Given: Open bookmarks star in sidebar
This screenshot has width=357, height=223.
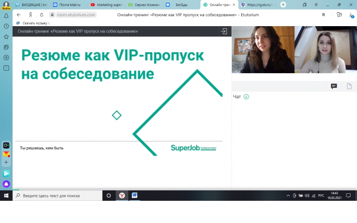Looking at the screenshot, I should click(6, 37).
